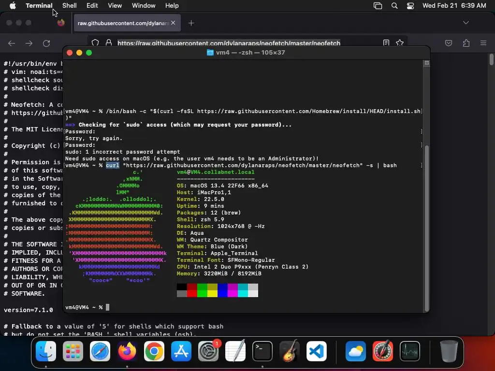Click Terminal split pane button
Image resolution: width=495 pixels, height=371 pixels.
point(426,63)
